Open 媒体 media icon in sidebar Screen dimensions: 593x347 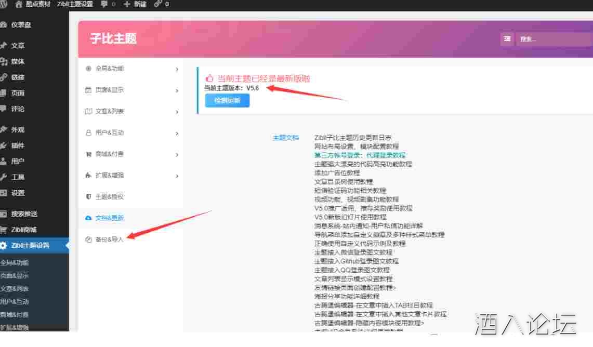click(x=4, y=61)
